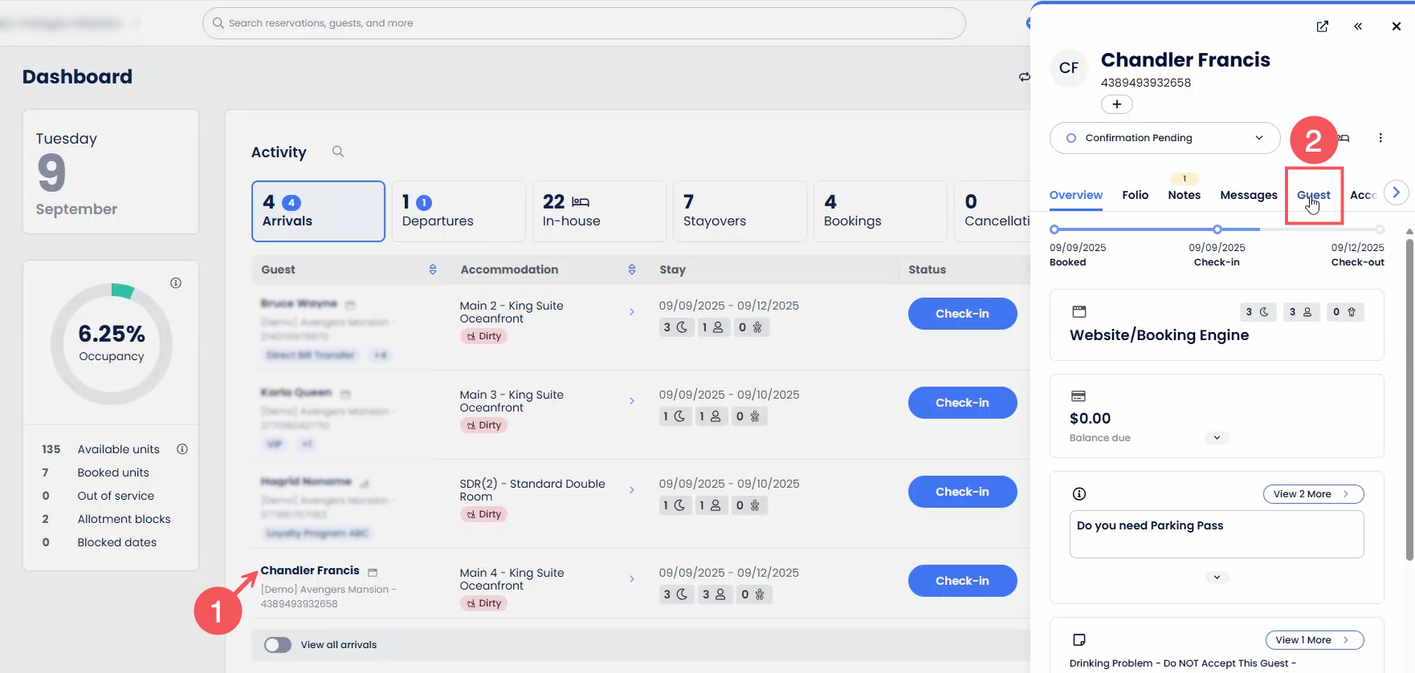This screenshot has height=673, width=1415.
Task: Click the plus button under guest phone number
Action: [1116, 104]
